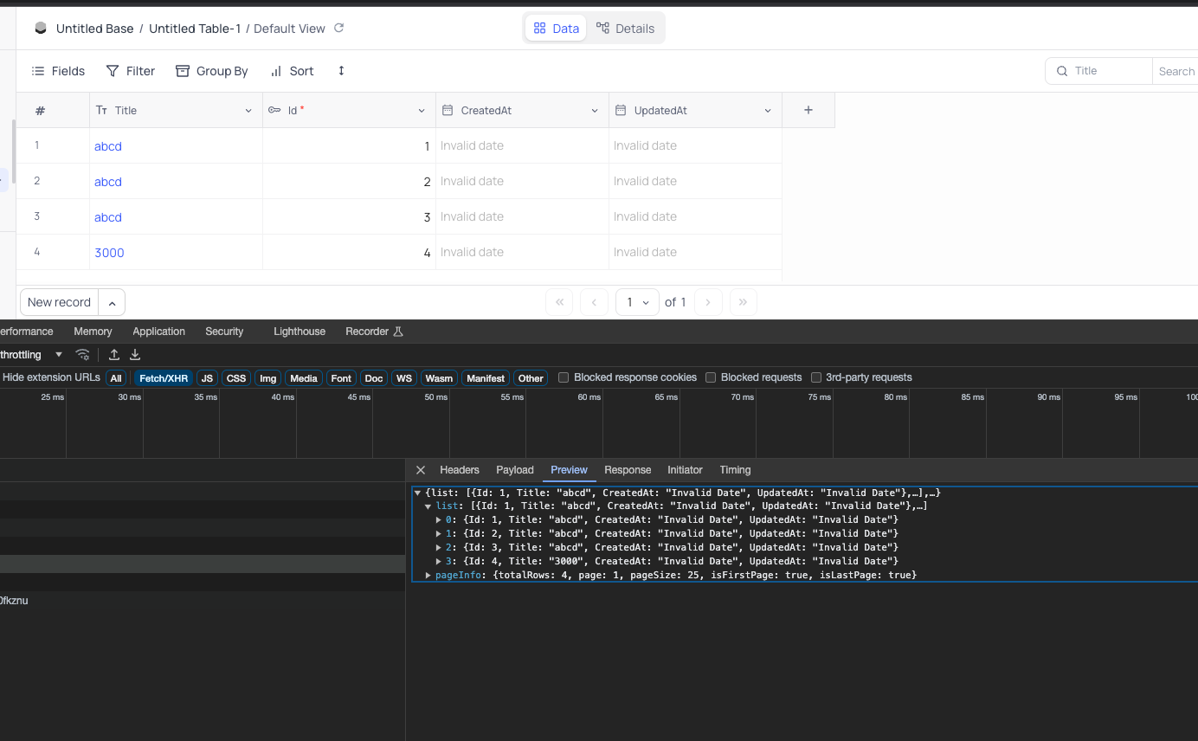Click the calendar icon on CreatedAt column

tap(448, 110)
